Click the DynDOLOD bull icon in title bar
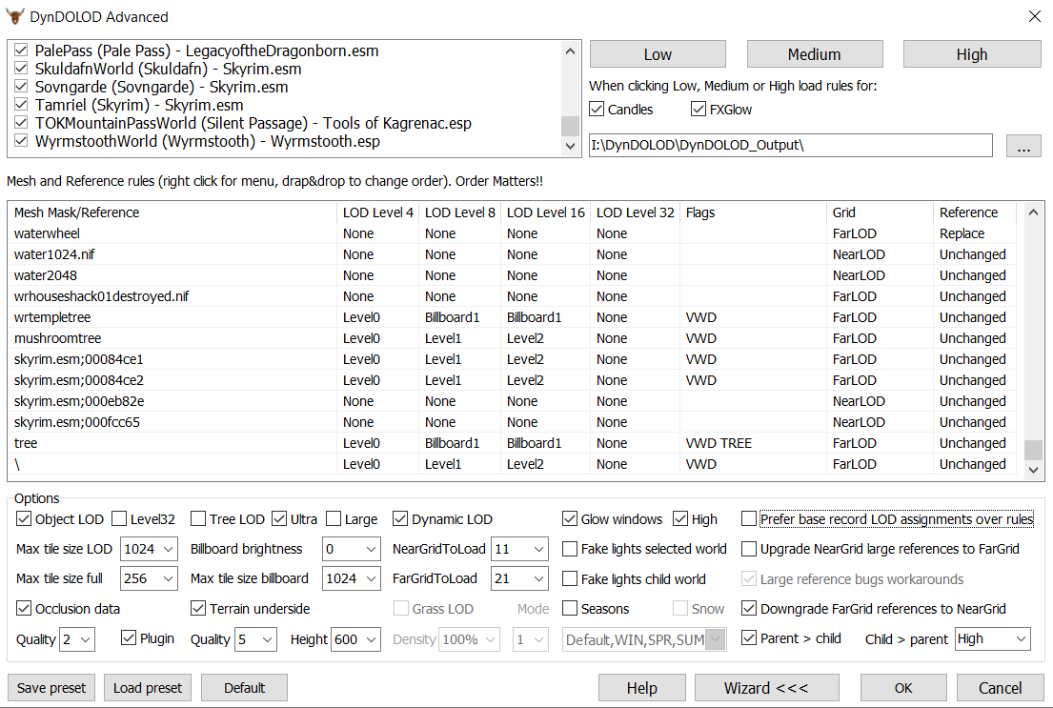 [14, 16]
